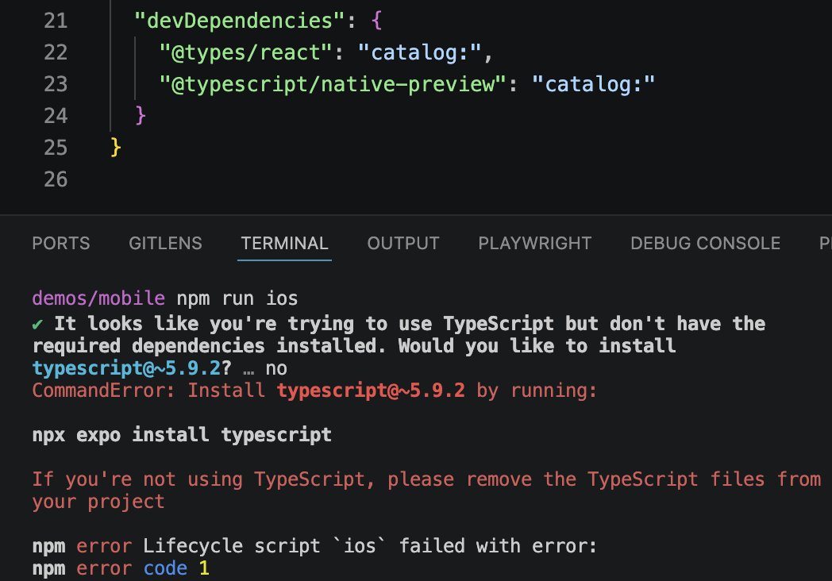The height and width of the screenshot is (581, 832).
Task: Click the green checkmark in terminal output
Action: tap(37, 324)
